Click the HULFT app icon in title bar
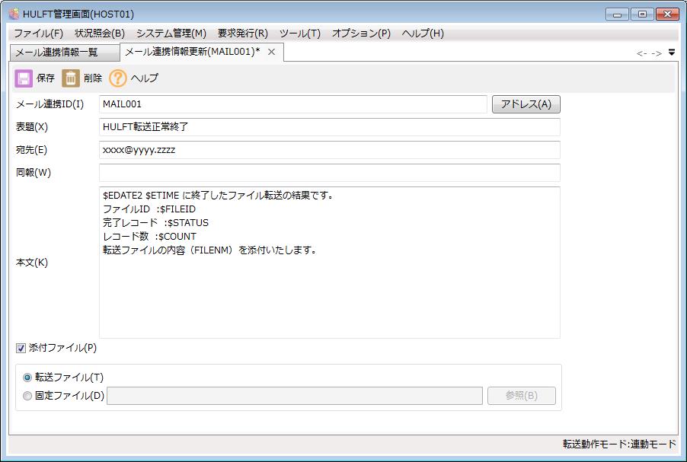This screenshot has width=687, height=462. [x=14, y=14]
